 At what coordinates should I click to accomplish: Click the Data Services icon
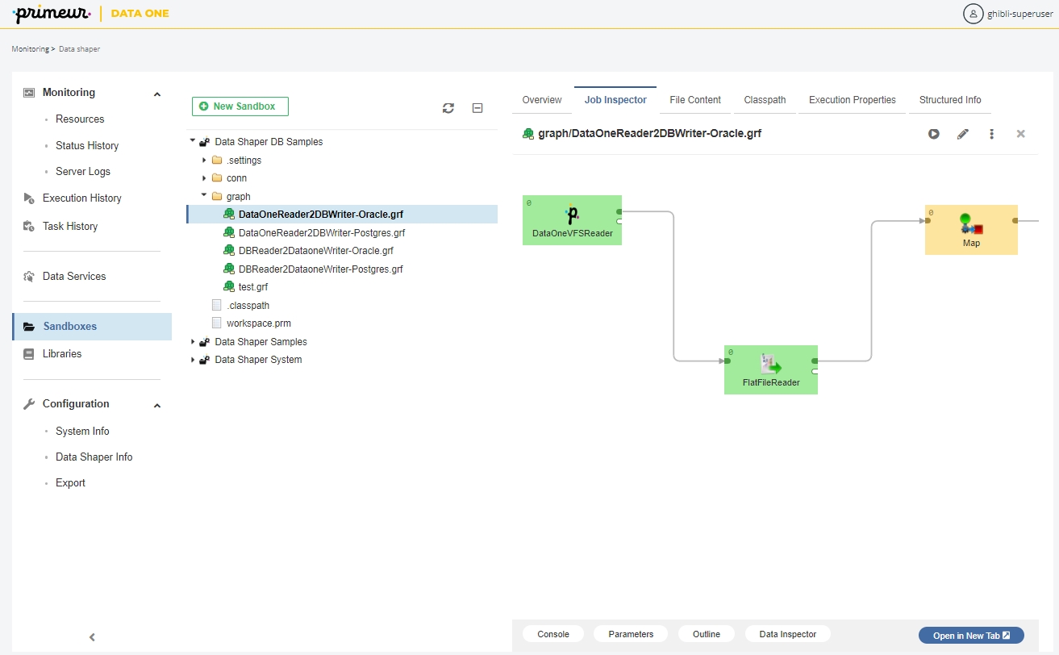(x=29, y=277)
